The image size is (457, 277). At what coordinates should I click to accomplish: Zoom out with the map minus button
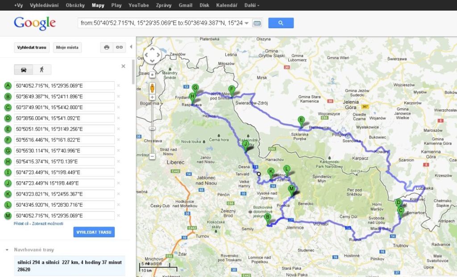[x=152, y=156]
